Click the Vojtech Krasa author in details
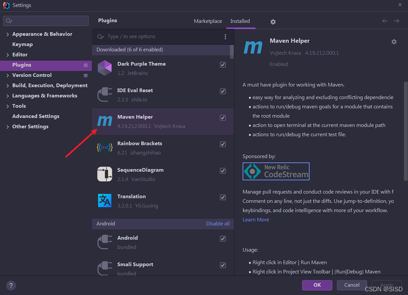This screenshot has width=408, height=295. [285, 53]
